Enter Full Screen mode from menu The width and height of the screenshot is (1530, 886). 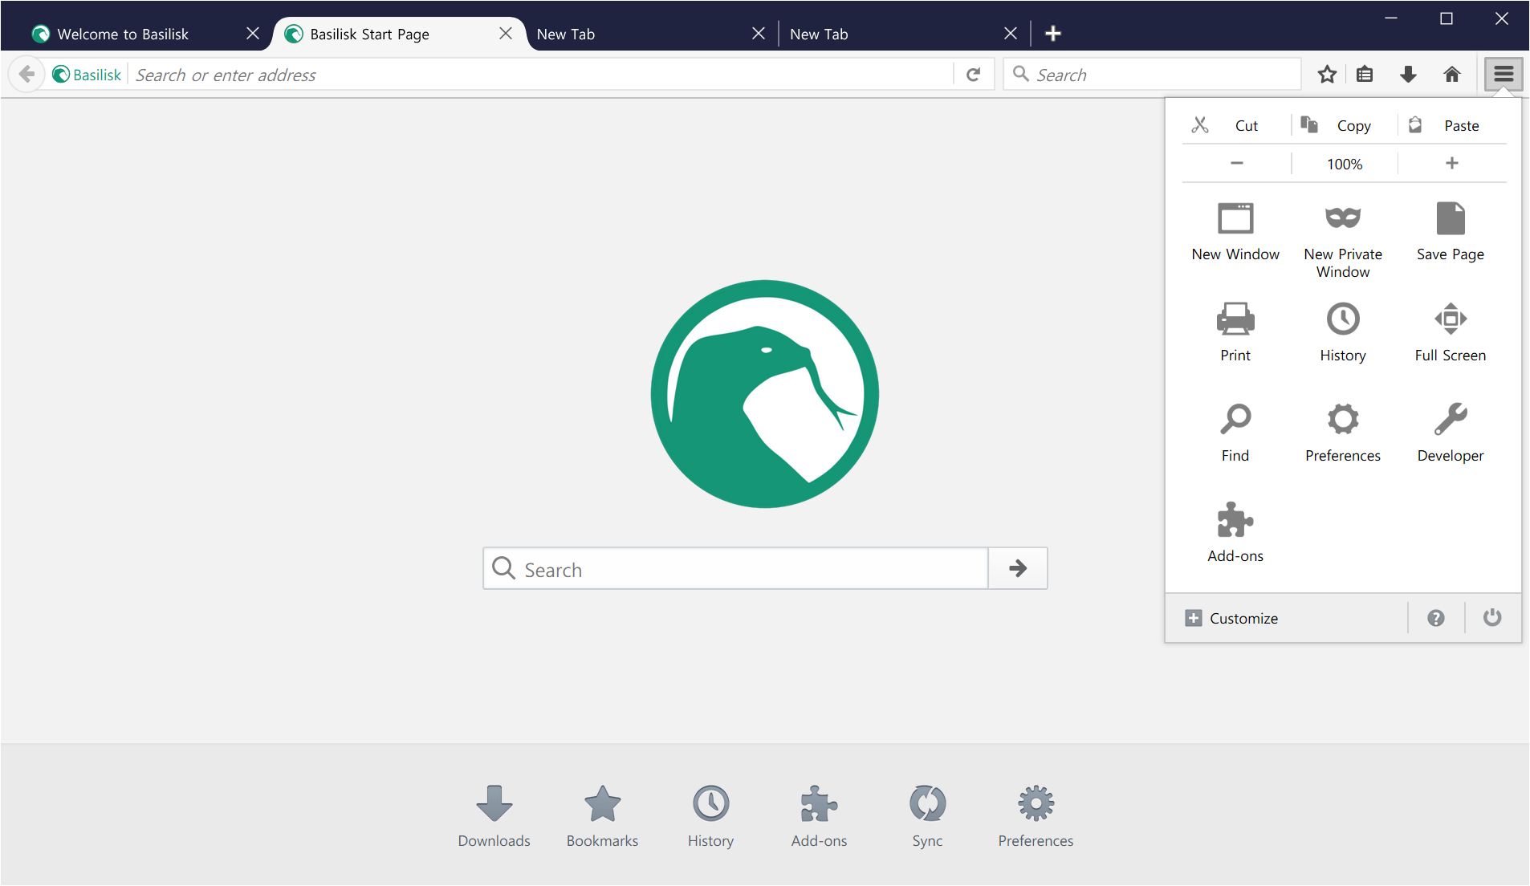(x=1451, y=332)
